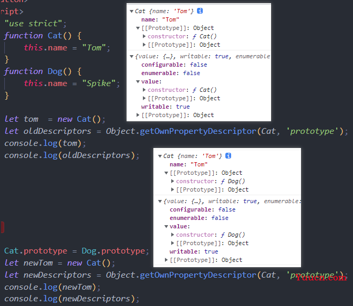This screenshot has height=306, width=353.
Task: Click the 'function Cat() {' code line
Action: tap(43, 36)
